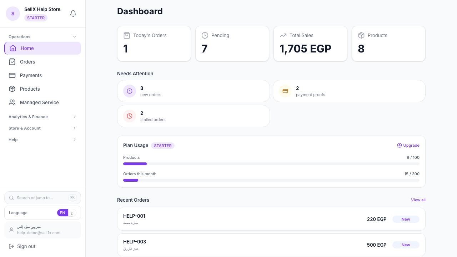This screenshot has width=457, height=257.
Task: Click the new orders alert icon
Action: pos(129,91)
